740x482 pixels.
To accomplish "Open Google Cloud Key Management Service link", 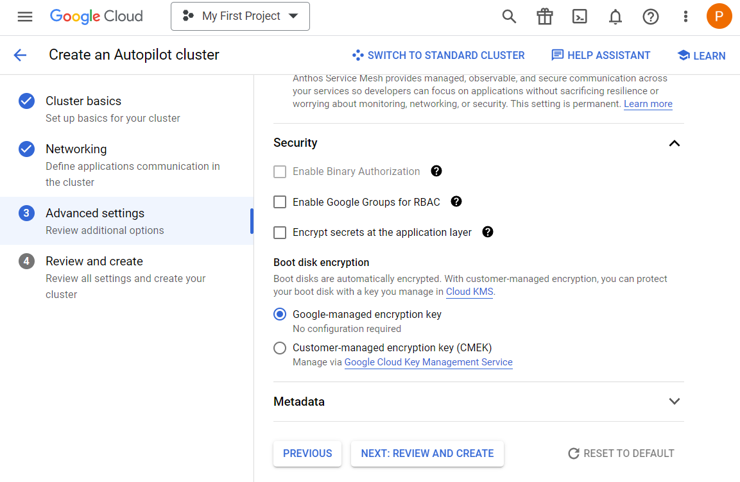I will pos(428,362).
